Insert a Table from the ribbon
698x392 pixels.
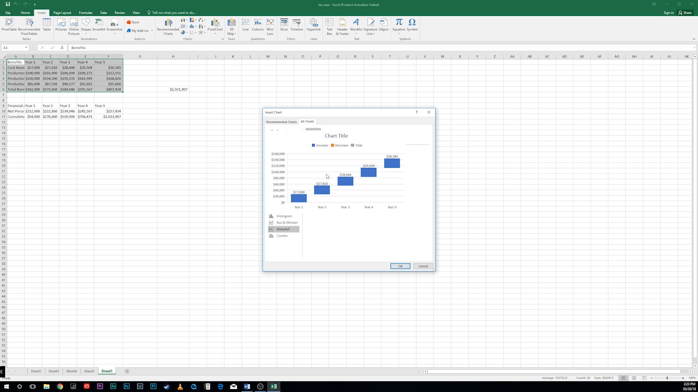point(47,25)
